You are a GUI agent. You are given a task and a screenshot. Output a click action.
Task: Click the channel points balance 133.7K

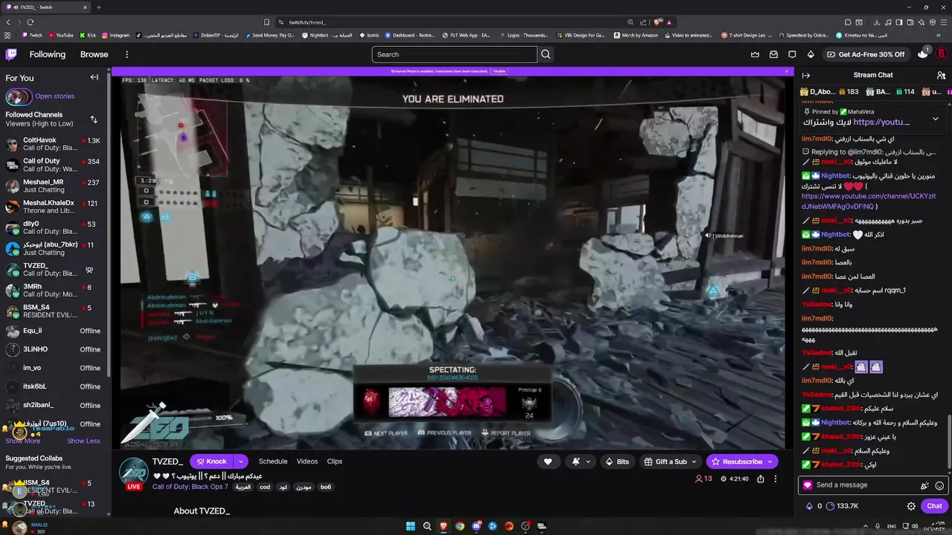click(x=842, y=506)
